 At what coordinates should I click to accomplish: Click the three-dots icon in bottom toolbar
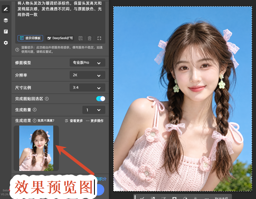[x=207, y=198]
